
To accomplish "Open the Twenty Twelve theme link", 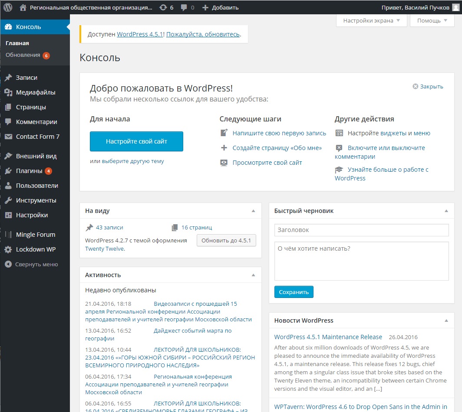I will [105, 249].
